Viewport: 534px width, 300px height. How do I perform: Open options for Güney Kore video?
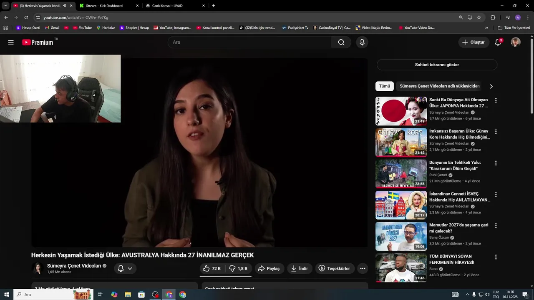(x=496, y=132)
